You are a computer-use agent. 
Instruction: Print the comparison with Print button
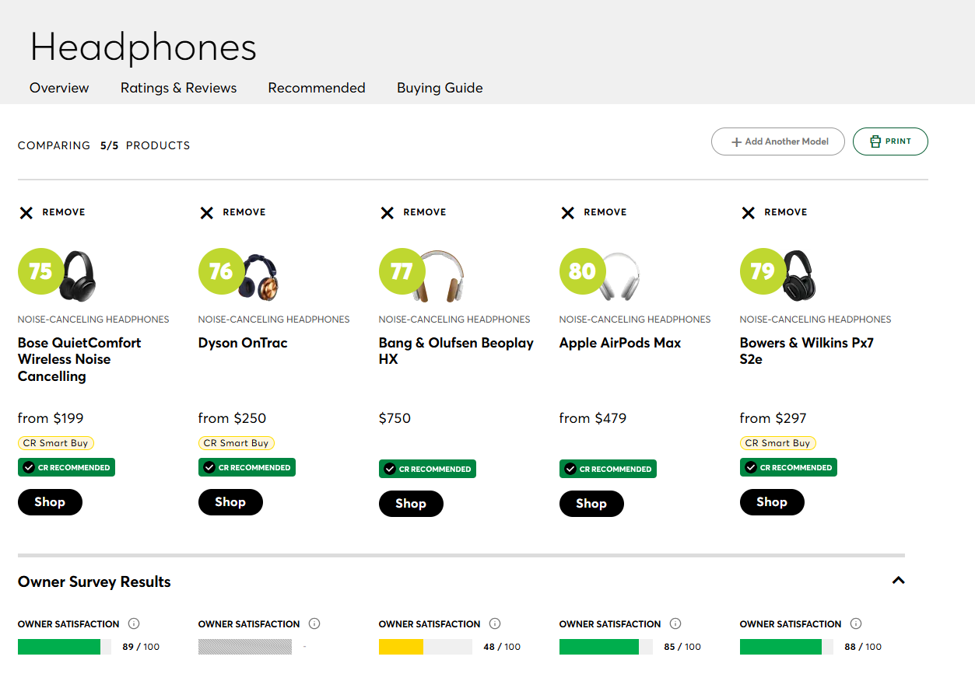[890, 141]
